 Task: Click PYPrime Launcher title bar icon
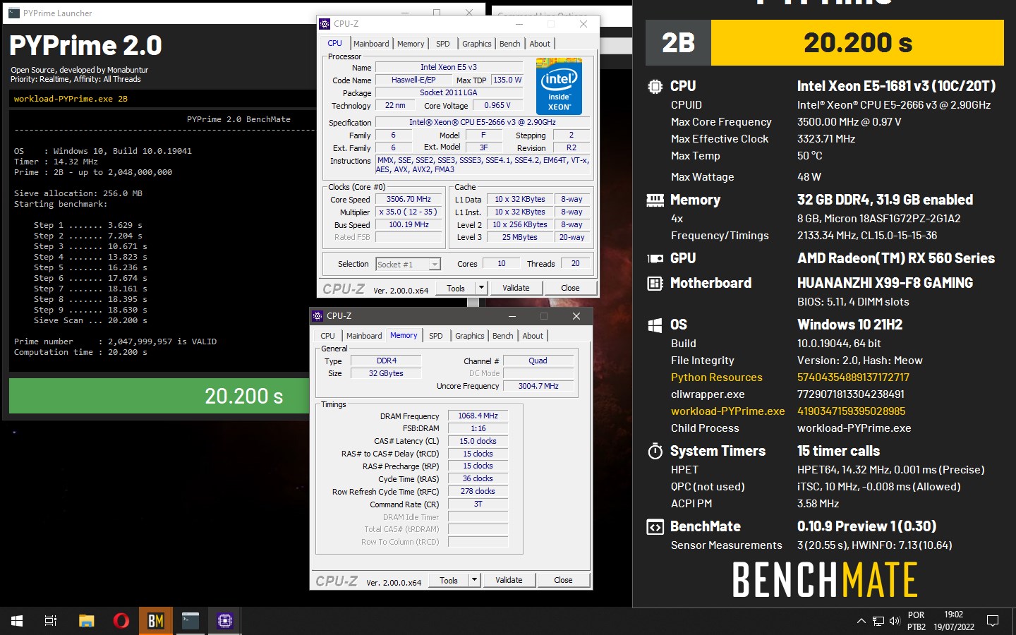pos(14,13)
